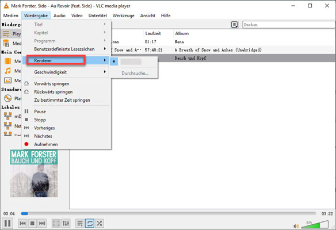Click Mark Forster album cover thumbnail
Screen dimensions: 336x230
pyautogui.click(x=34, y=174)
